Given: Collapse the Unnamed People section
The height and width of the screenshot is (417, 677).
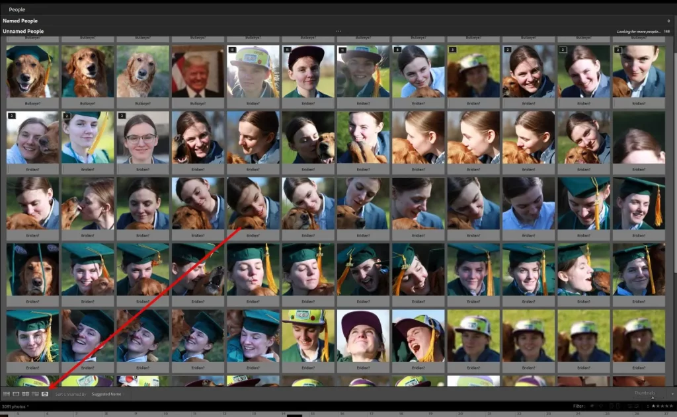Looking at the screenshot, I should tap(23, 30).
